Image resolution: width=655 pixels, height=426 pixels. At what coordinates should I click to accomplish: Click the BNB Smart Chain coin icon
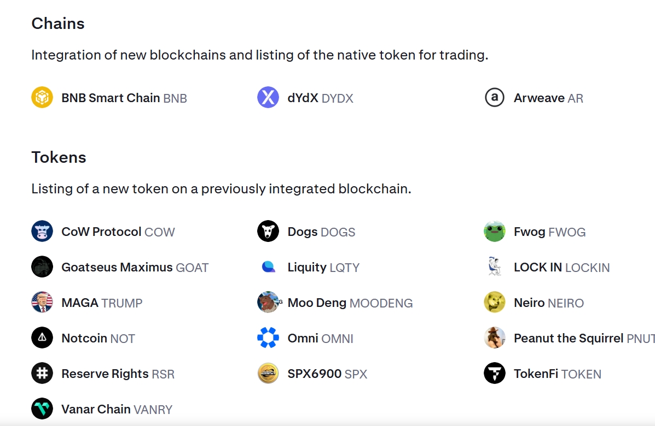[42, 98]
